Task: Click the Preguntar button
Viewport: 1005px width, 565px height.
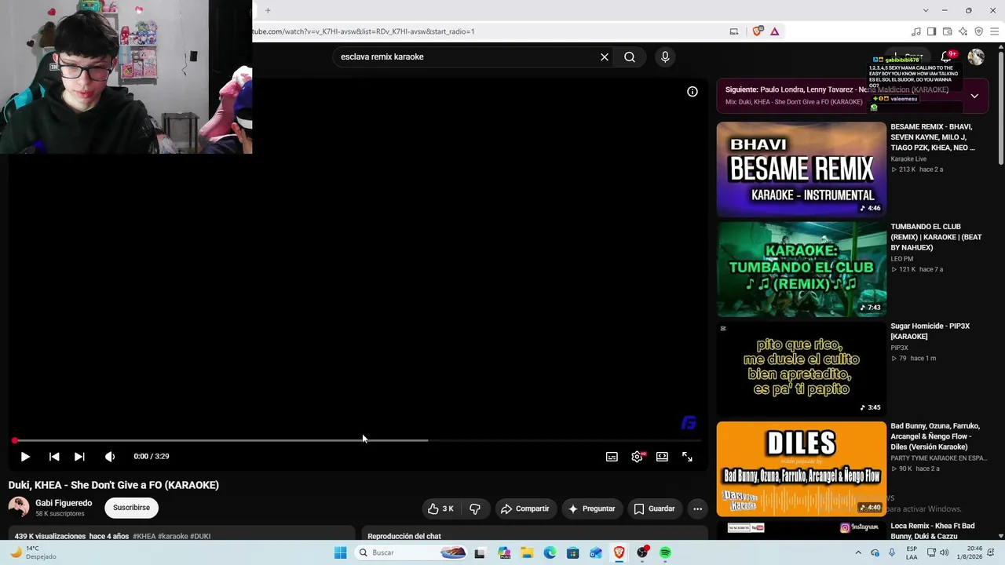Action: tap(591, 508)
